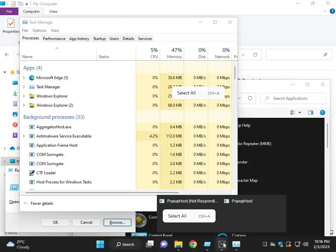This screenshot has height=252, width=336.
Task: Open the Task Manager View menu
Action: pyautogui.click(x=55, y=31)
